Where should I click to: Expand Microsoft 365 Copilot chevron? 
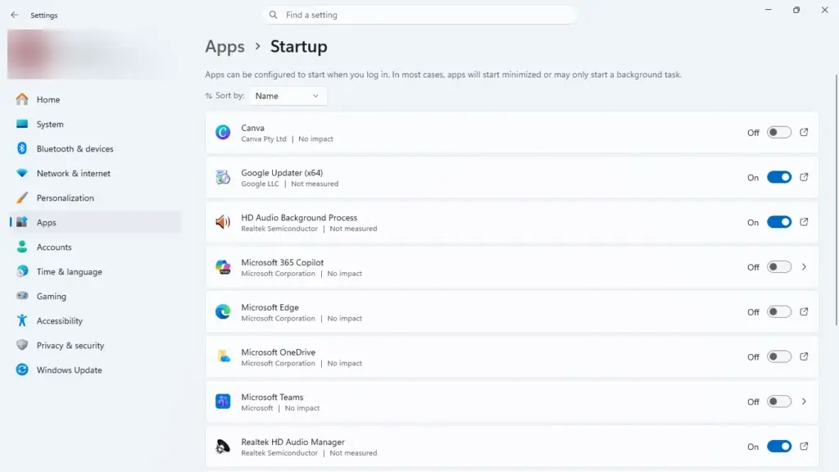coord(804,267)
